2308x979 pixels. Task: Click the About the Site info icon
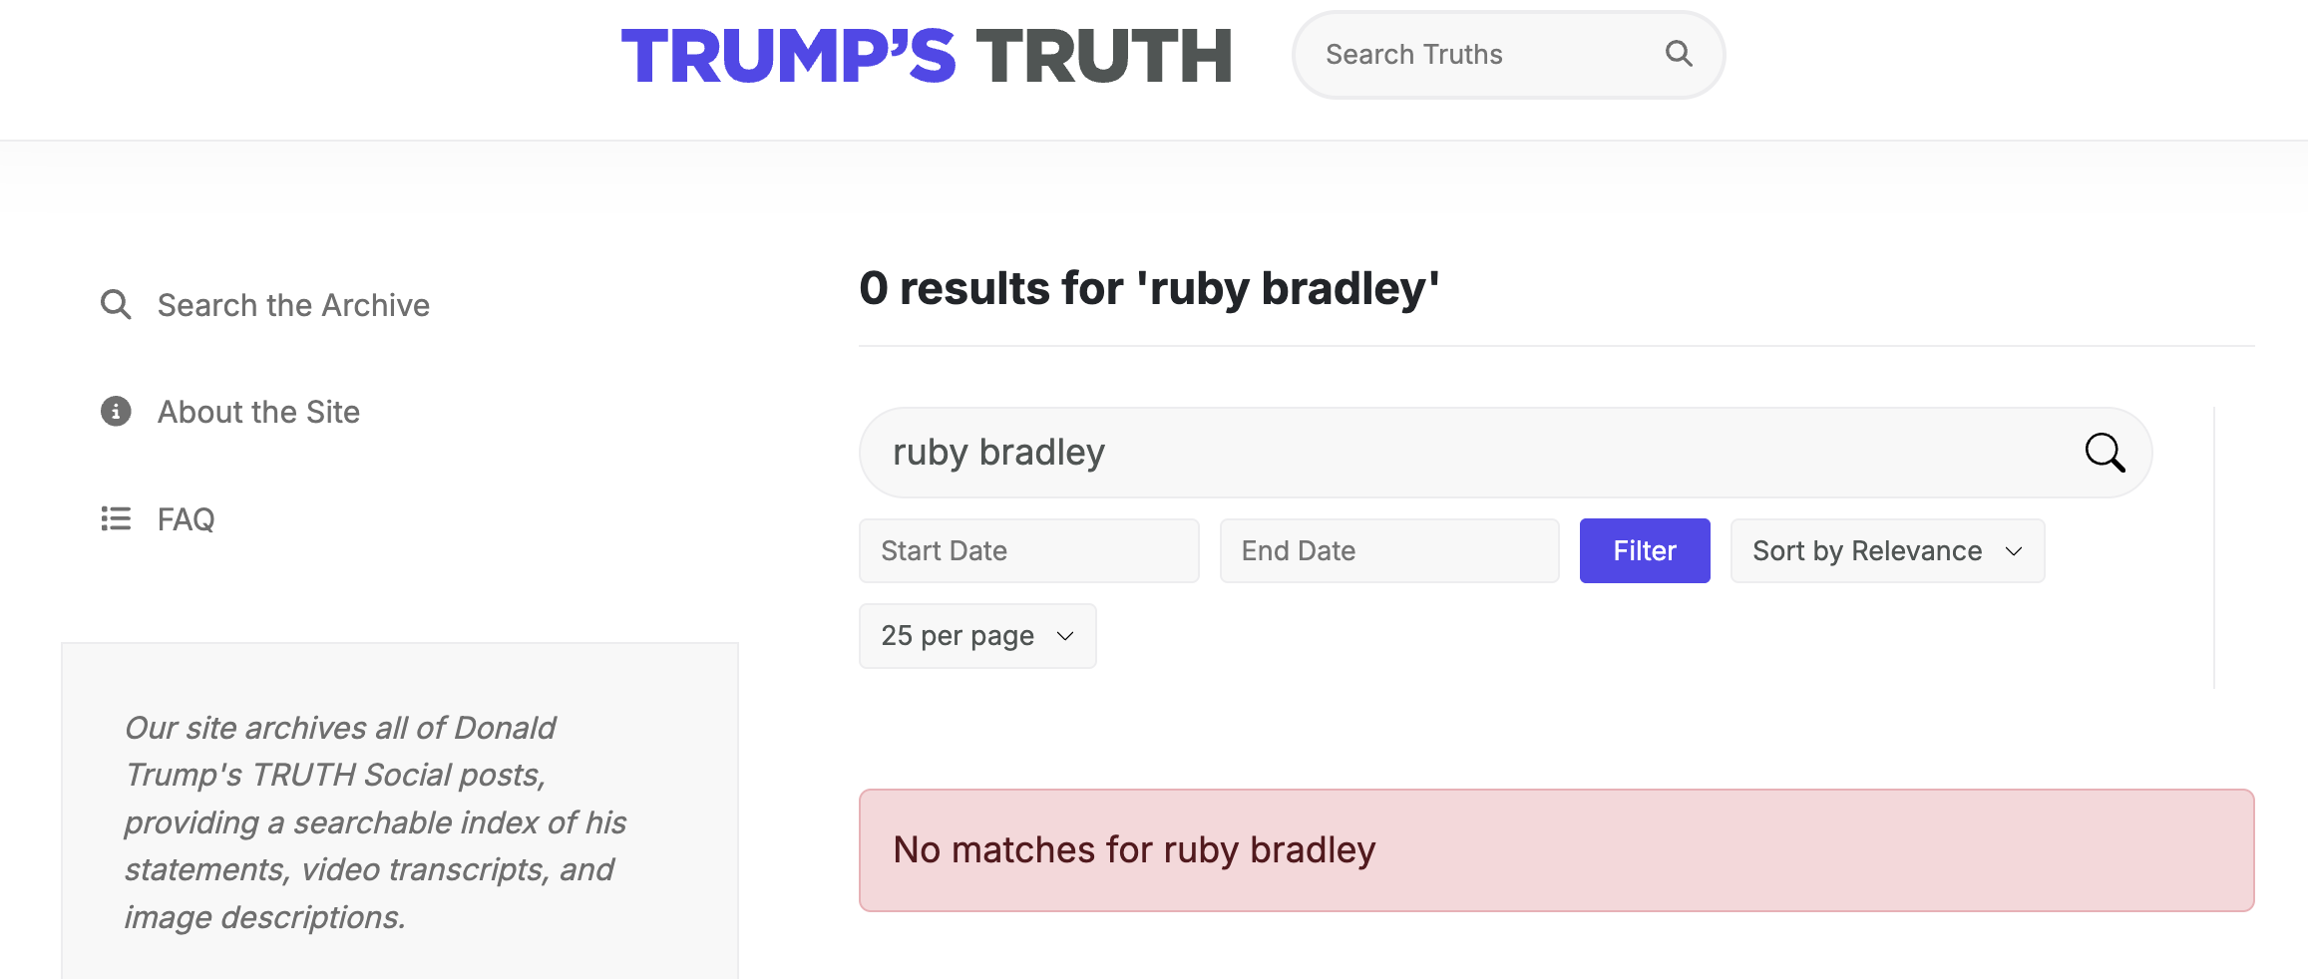[x=116, y=411]
